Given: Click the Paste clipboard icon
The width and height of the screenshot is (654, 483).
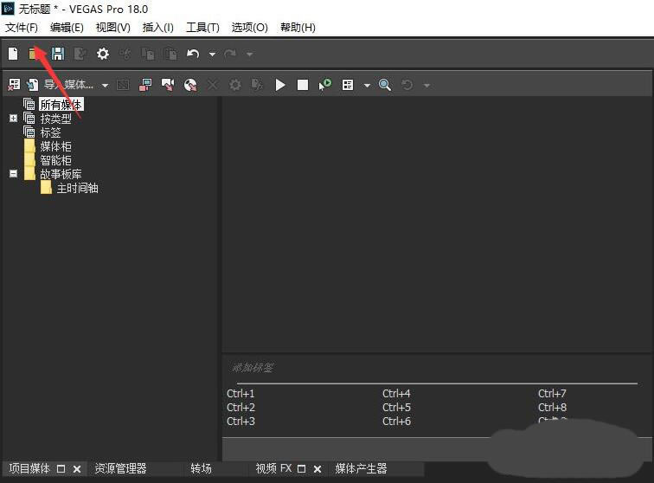Looking at the screenshot, I should click(x=170, y=54).
